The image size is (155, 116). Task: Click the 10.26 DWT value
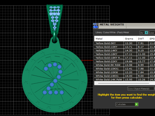(141, 80)
